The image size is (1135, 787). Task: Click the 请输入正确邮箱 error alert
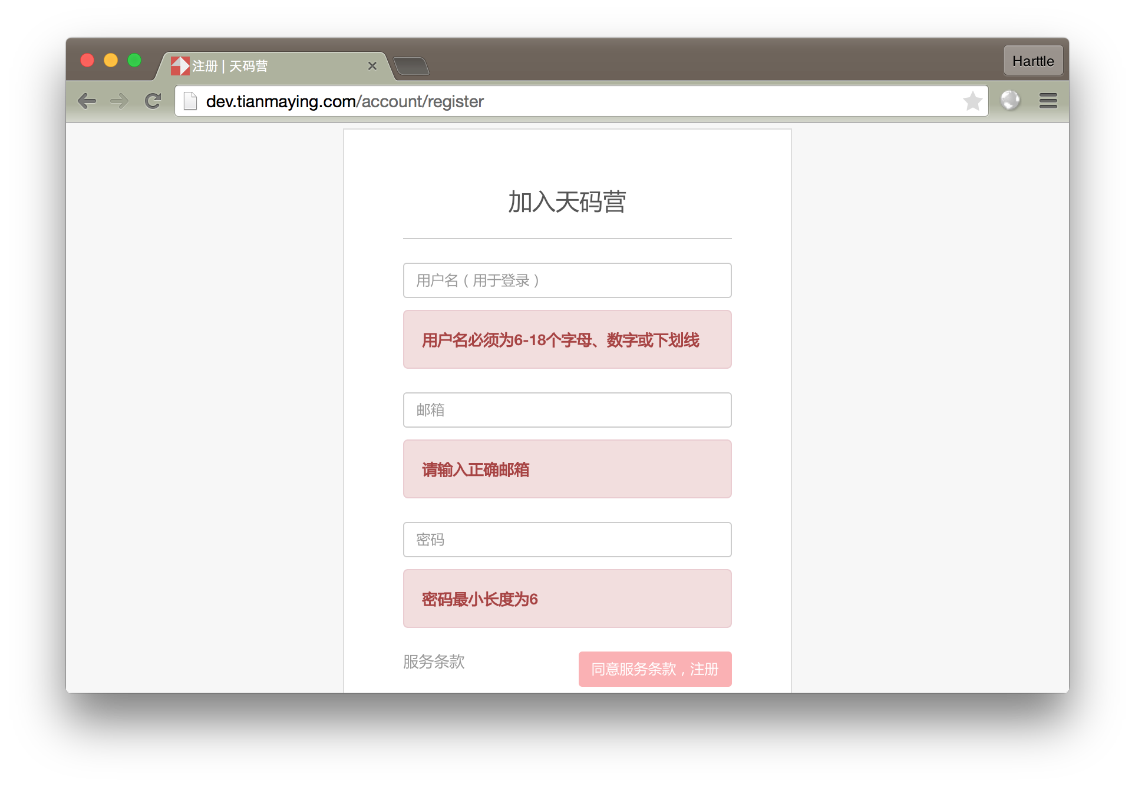point(567,469)
